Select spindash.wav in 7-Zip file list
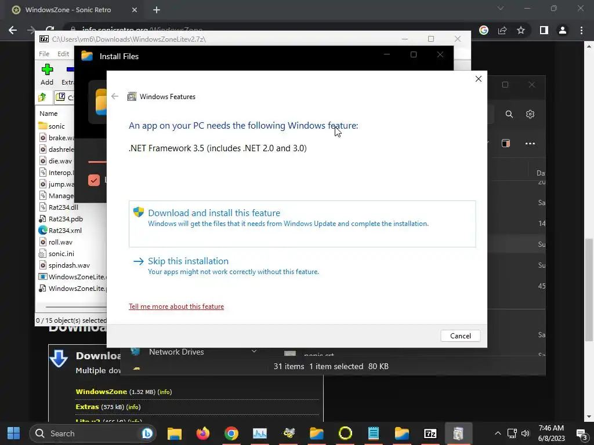This screenshot has width=594, height=445. [69, 265]
